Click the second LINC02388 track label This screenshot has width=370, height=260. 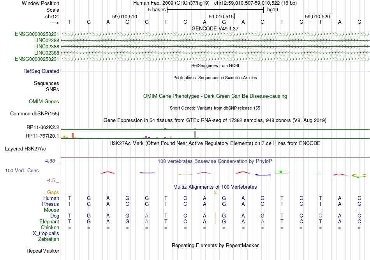pos(46,46)
